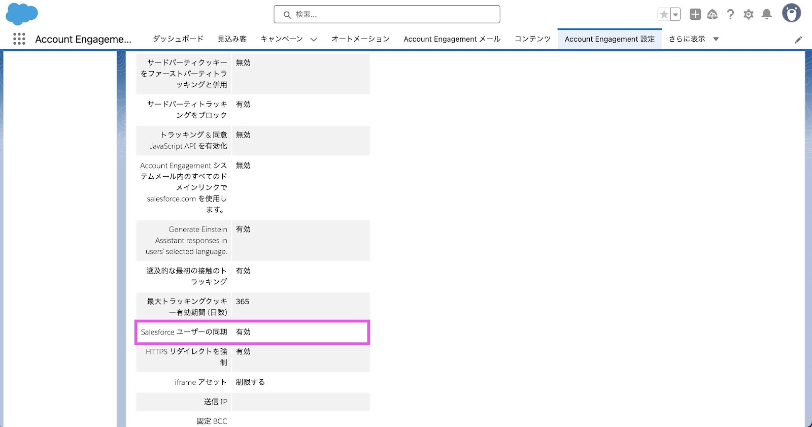812x427 pixels.
Task: Open the setup gear icon
Action: [x=749, y=14]
